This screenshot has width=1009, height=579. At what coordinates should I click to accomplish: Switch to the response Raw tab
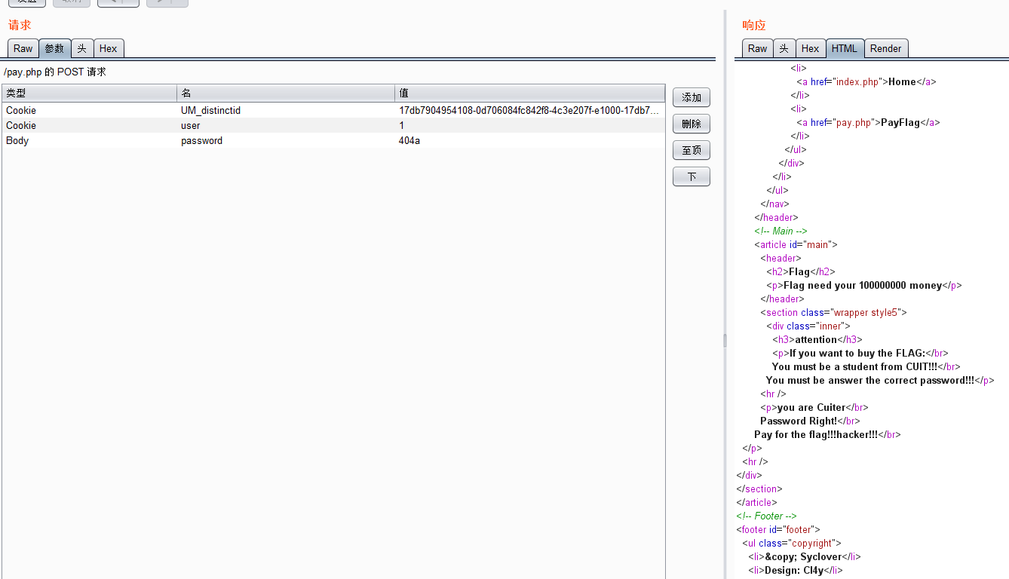(758, 48)
